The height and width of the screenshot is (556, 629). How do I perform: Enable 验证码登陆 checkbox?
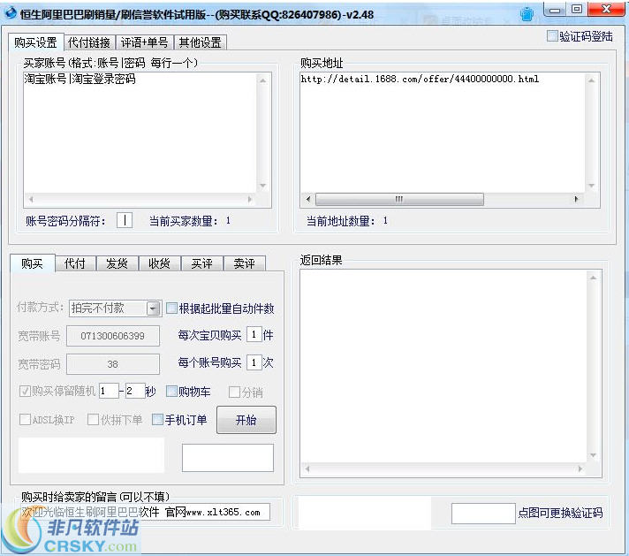click(x=552, y=35)
